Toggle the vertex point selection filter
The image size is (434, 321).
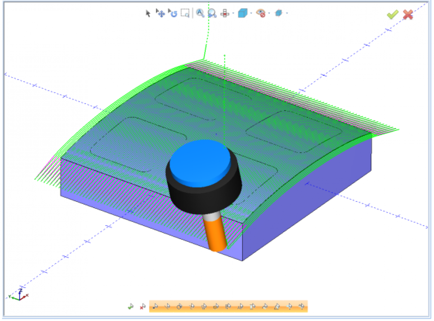(155, 306)
